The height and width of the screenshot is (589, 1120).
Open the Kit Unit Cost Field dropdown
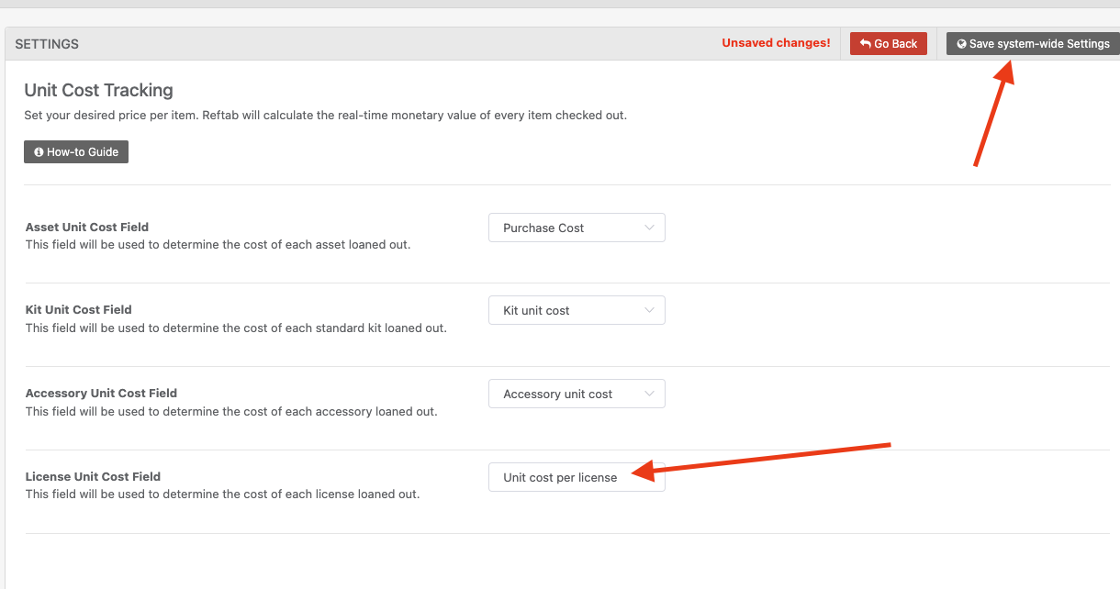[577, 310]
